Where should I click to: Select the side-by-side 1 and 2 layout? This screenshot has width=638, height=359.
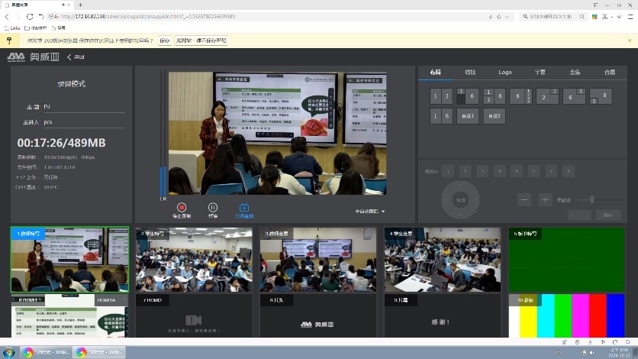(441, 96)
